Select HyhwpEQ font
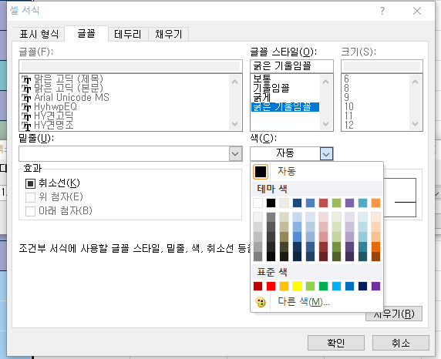Screen dimensions: 441x359 (x=56, y=106)
